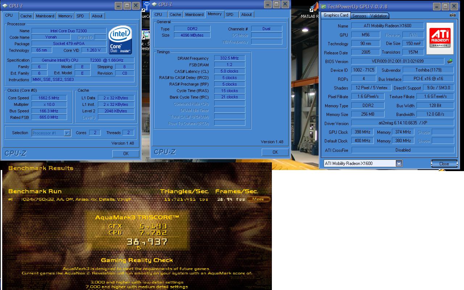Click the Driver Version value ati2mtag 6.14.10.6635

403,123
